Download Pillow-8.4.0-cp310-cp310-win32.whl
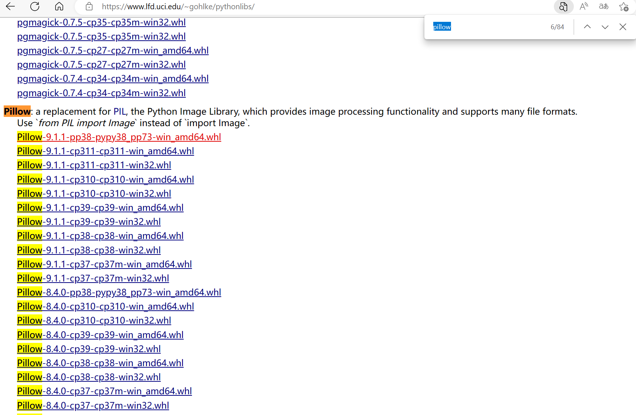 pyautogui.click(x=94, y=320)
